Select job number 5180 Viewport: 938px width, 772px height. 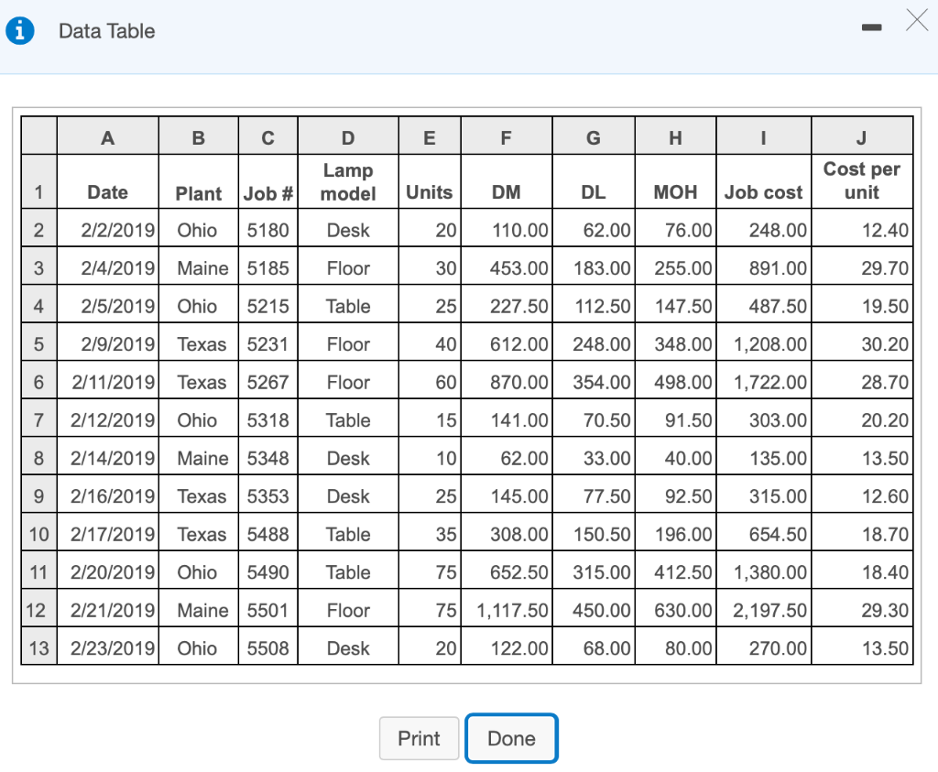point(268,228)
